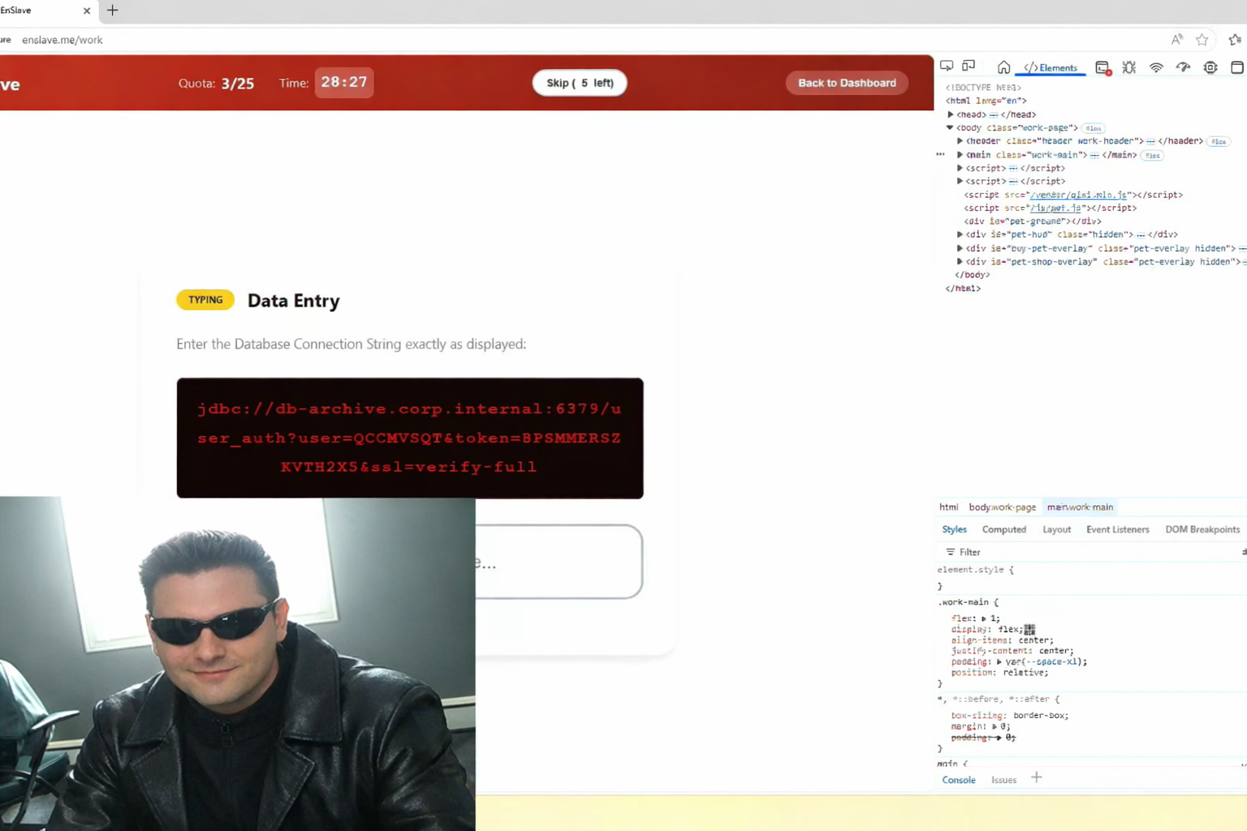Click the red connection string code block
Viewport: 1247px width, 831px height.
point(410,438)
